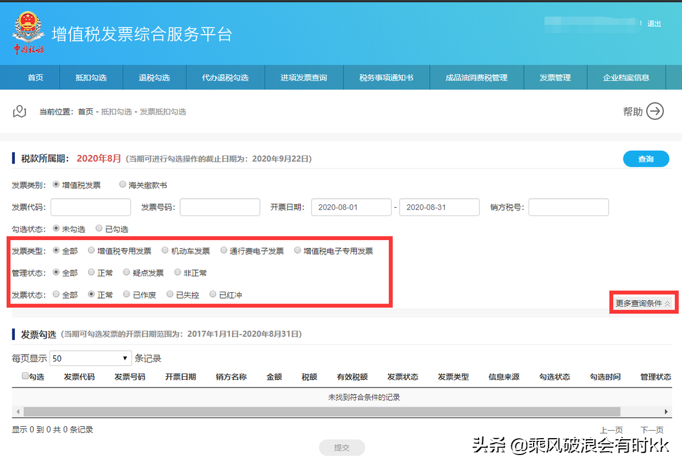Collapse the 更多查询条件 panel
Viewport: 682px width, 467px height.
[642, 302]
